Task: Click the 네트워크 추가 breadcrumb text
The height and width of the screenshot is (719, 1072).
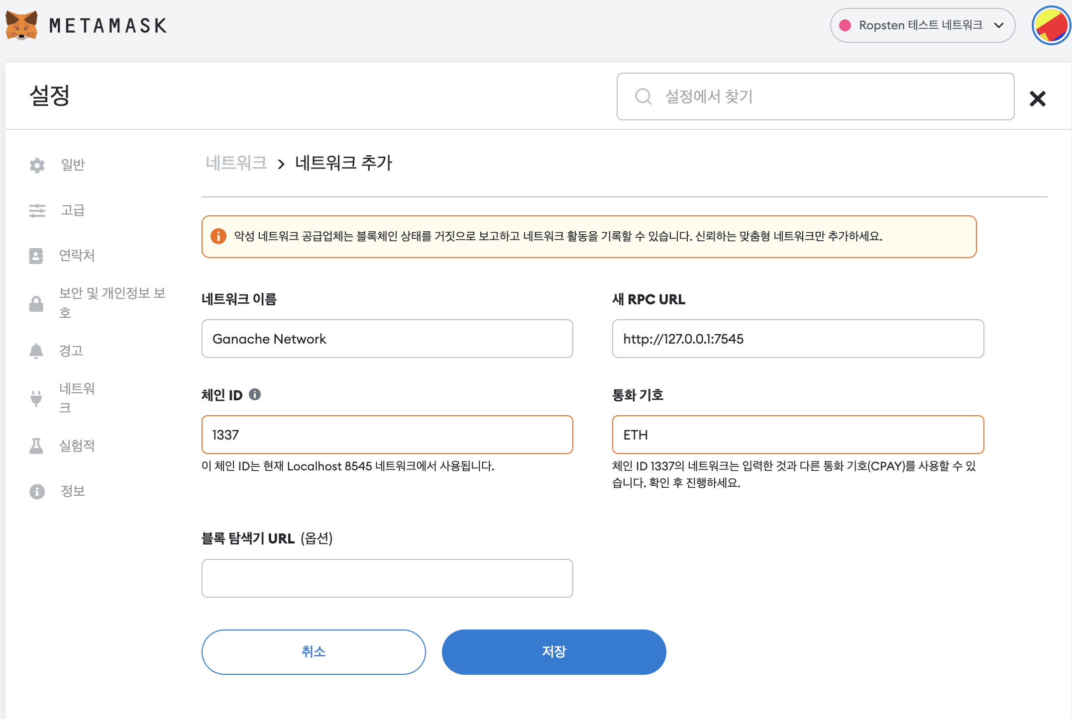Action: pos(343,163)
